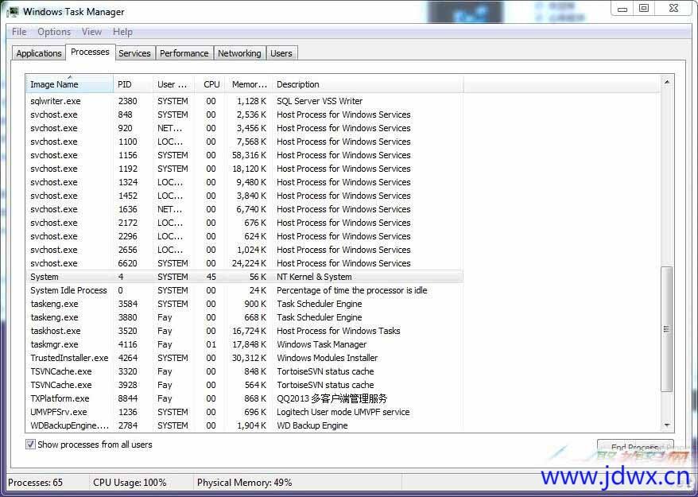Sort by Memory column header
The height and width of the screenshot is (497, 698).
coord(249,84)
